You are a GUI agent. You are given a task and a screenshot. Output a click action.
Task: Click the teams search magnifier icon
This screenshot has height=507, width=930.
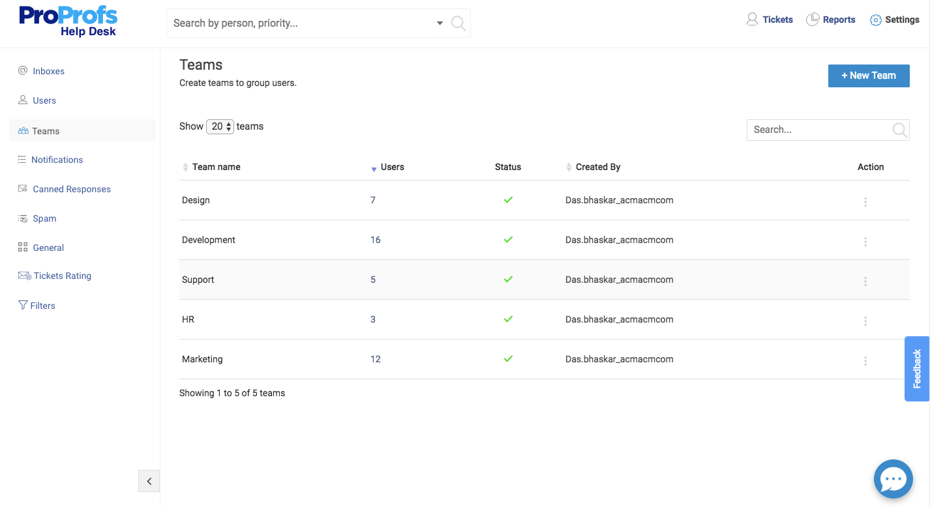click(899, 130)
